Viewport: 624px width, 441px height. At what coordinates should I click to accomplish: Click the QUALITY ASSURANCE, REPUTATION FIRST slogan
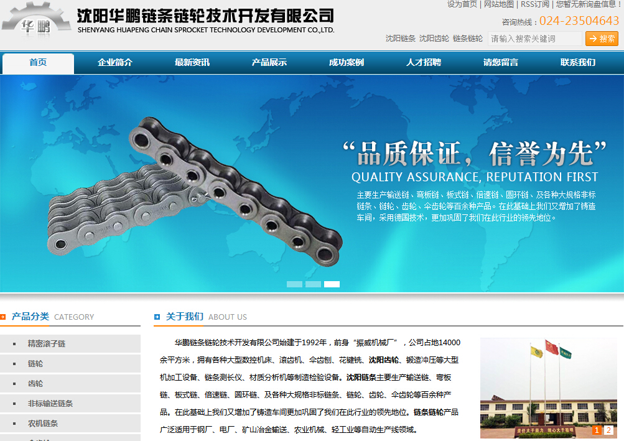[x=475, y=177]
